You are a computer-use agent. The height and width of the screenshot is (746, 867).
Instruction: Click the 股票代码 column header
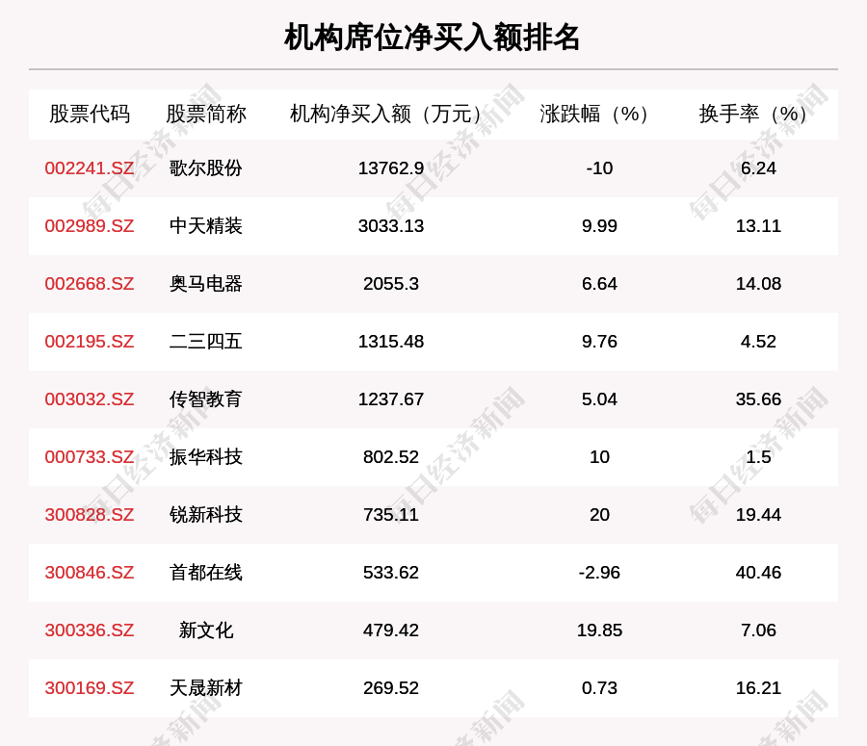(89, 114)
